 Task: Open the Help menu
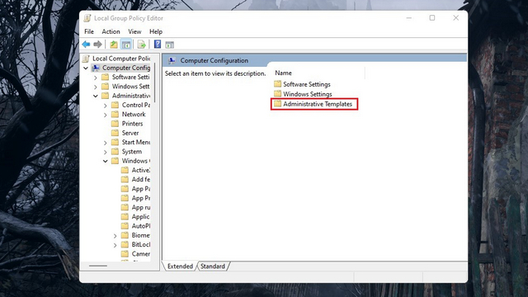pyautogui.click(x=156, y=31)
